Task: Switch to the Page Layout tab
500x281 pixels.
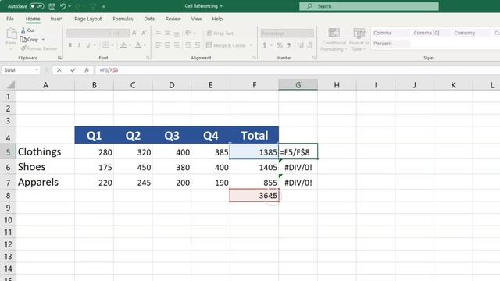Action: [88, 19]
